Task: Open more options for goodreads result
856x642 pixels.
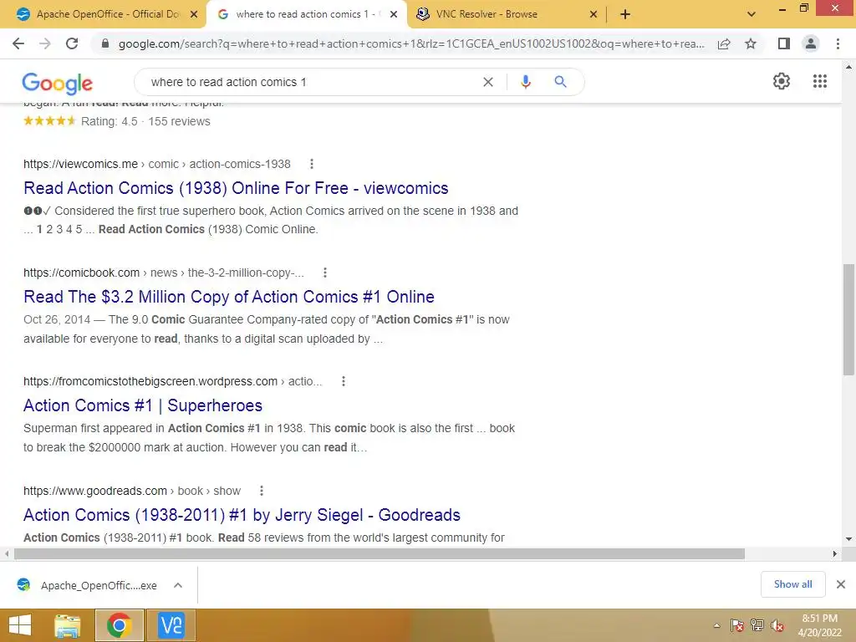Action: 262,491
